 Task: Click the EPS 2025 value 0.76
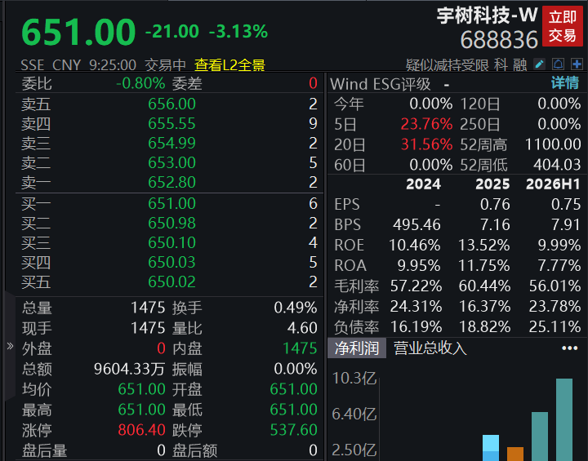tap(495, 204)
